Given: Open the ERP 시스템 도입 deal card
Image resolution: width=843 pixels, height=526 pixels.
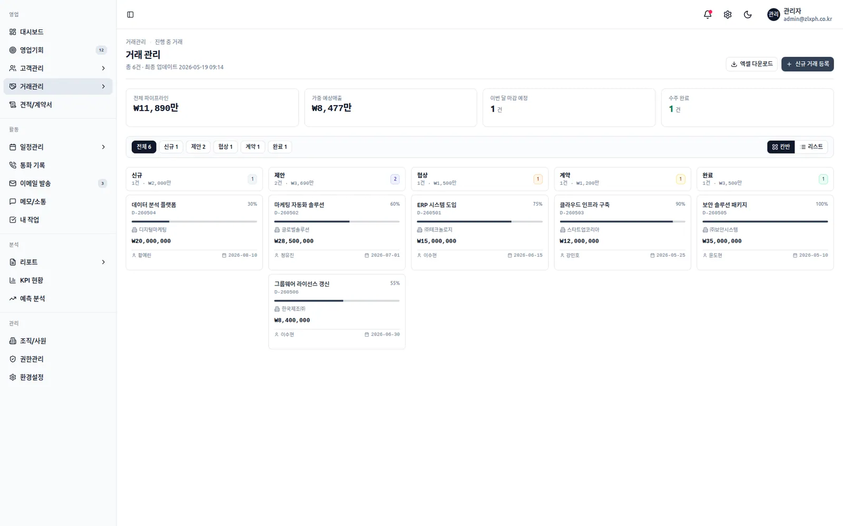Looking at the screenshot, I should [x=479, y=232].
